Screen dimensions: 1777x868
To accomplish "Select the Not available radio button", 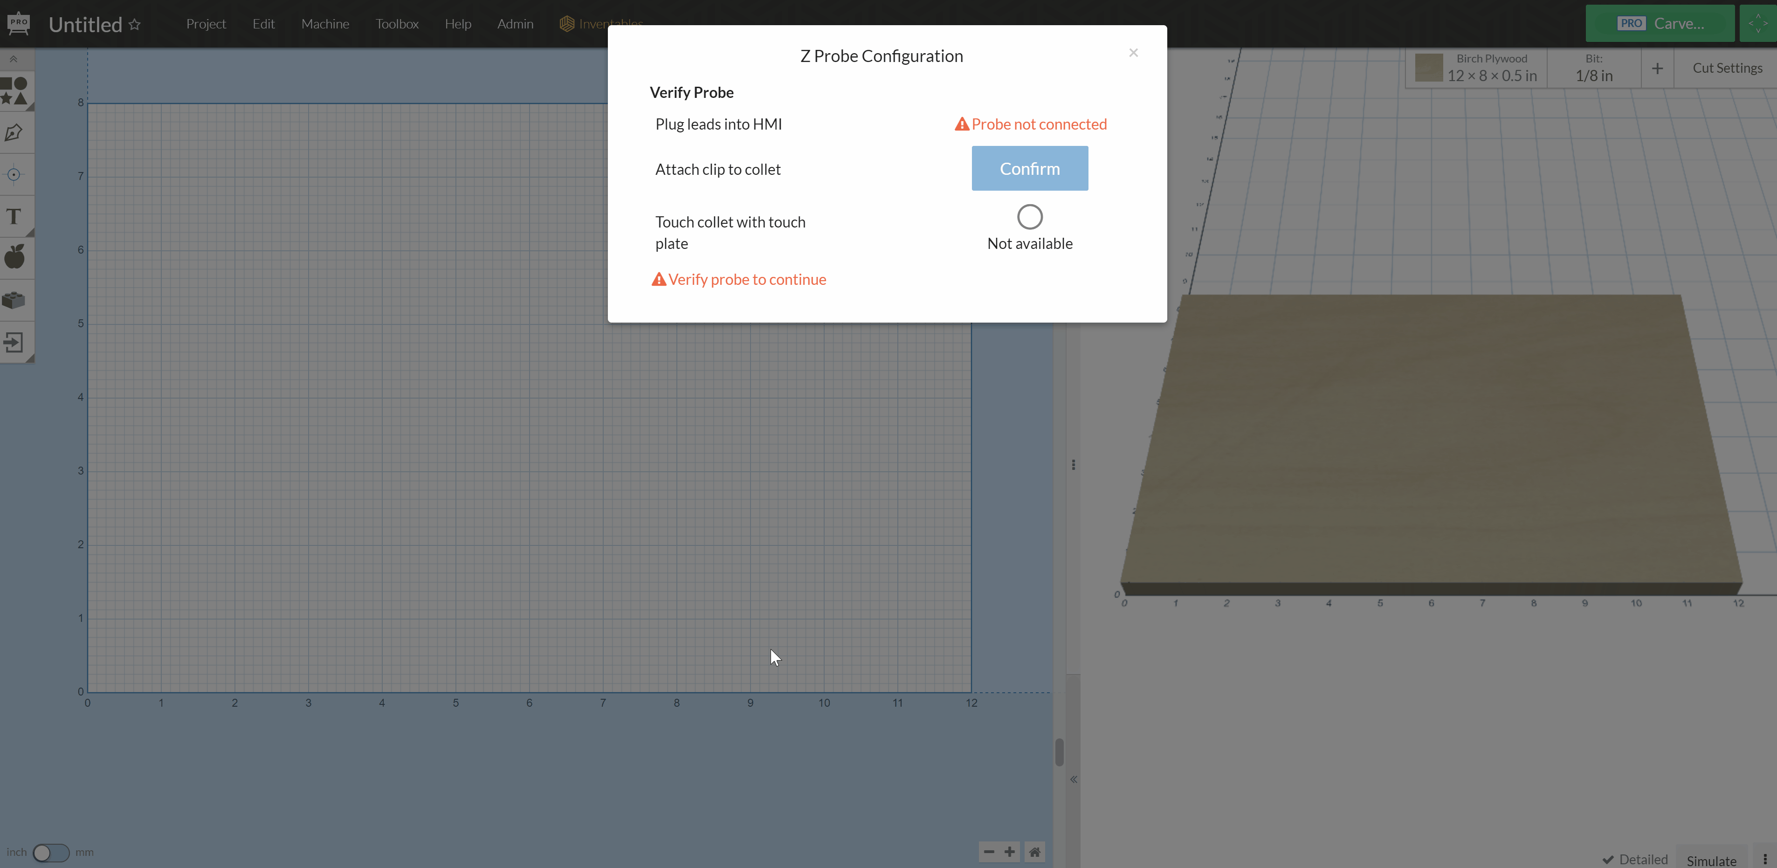I will pos(1029,216).
